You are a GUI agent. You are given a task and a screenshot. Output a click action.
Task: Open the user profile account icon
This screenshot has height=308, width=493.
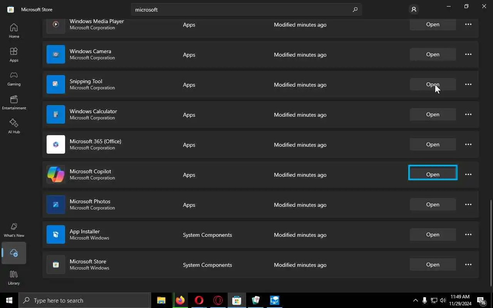414,9
